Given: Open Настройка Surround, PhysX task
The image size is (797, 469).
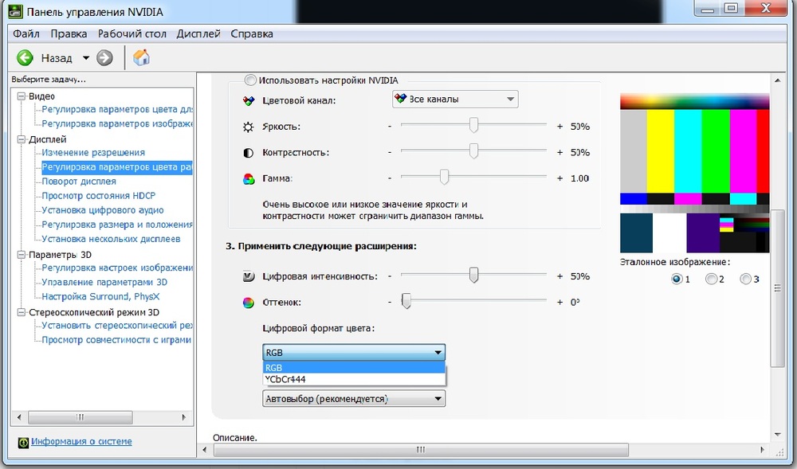Looking at the screenshot, I should 100,296.
